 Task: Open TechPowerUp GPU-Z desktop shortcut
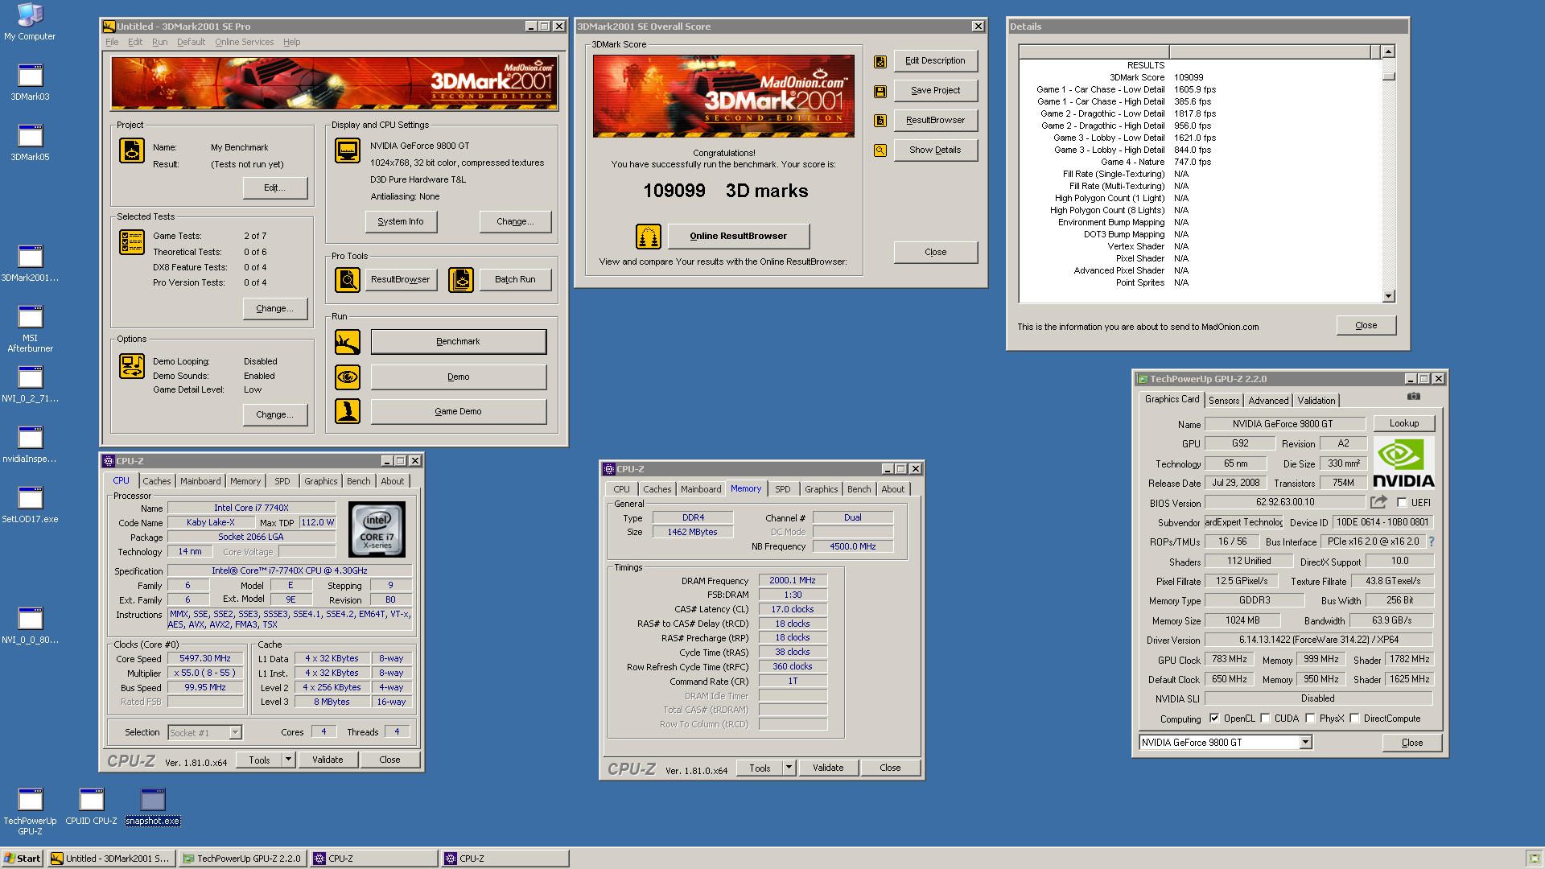click(x=30, y=811)
